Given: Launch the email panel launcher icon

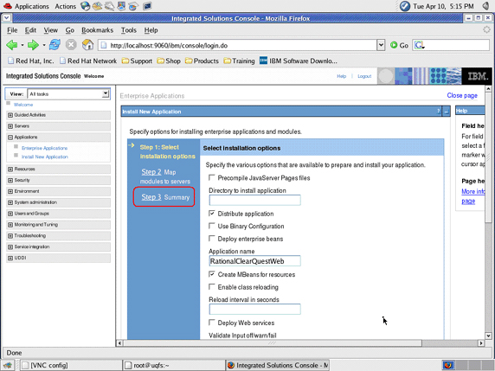Looking at the screenshot, I should coord(97,6).
